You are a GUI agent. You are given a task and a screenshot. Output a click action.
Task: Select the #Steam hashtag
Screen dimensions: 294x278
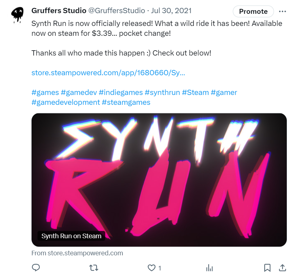tap(195, 92)
